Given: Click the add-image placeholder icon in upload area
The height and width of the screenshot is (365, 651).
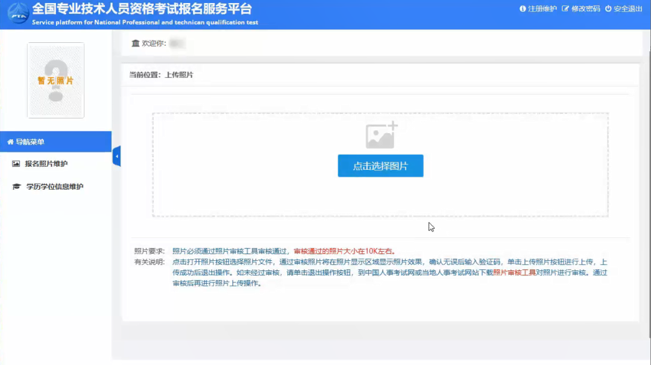Looking at the screenshot, I should click(x=381, y=136).
